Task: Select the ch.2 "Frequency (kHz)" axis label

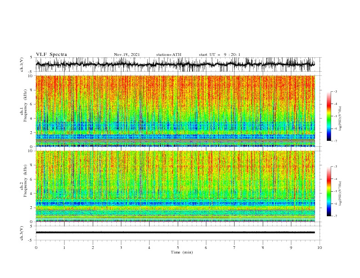Action: (25, 181)
